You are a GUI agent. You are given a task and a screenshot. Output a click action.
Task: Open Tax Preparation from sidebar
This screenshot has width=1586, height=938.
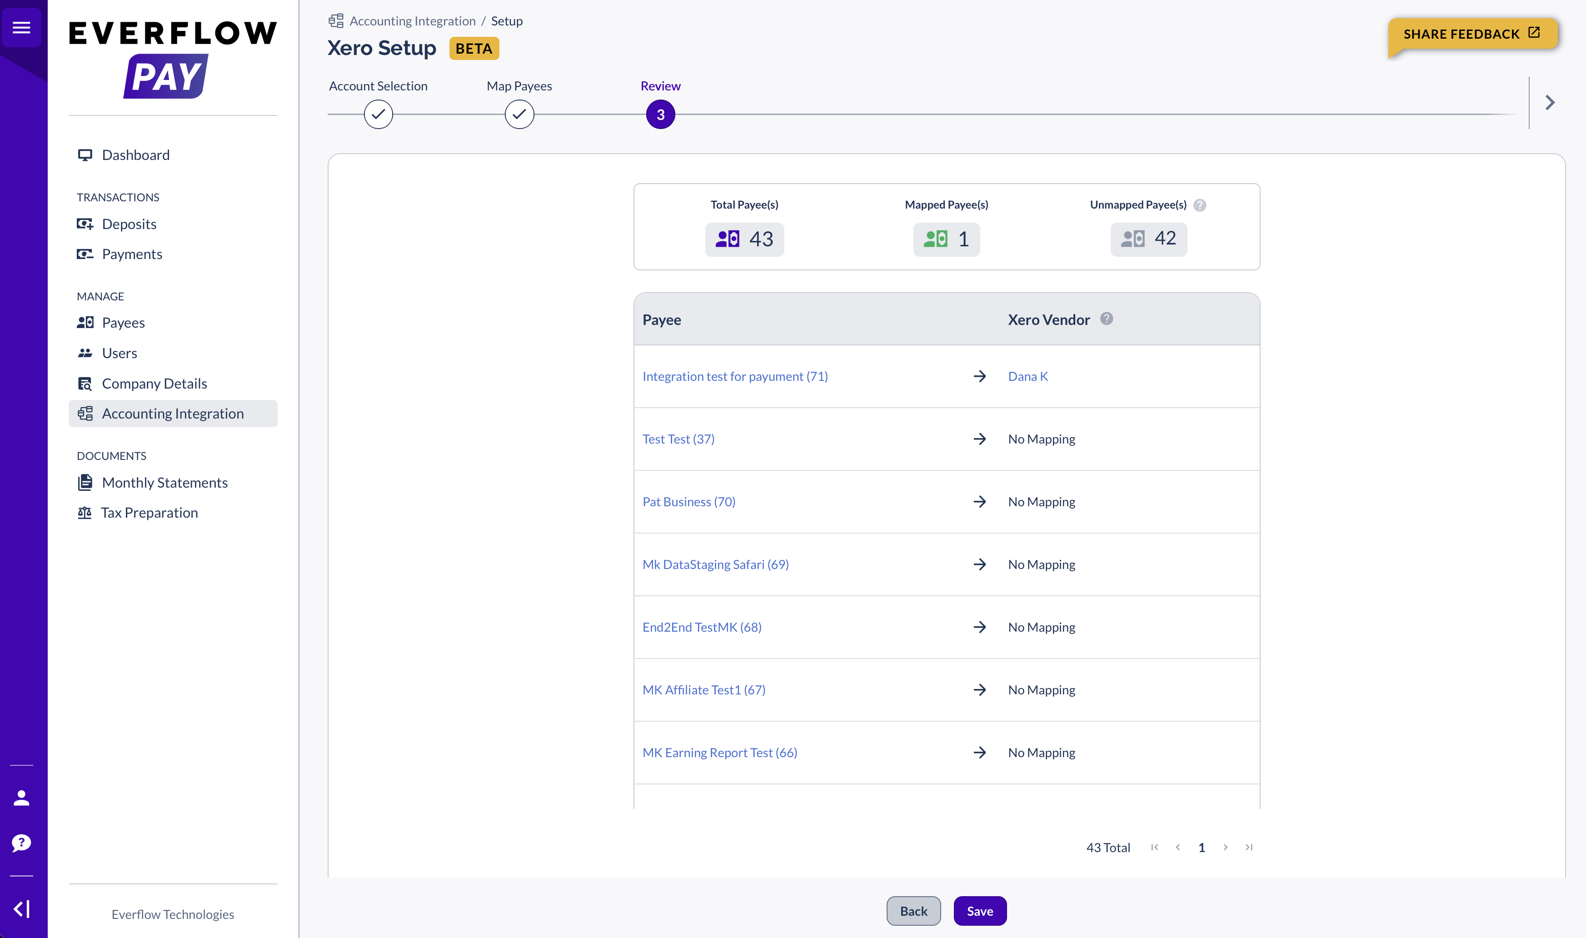click(x=149, y=513)
